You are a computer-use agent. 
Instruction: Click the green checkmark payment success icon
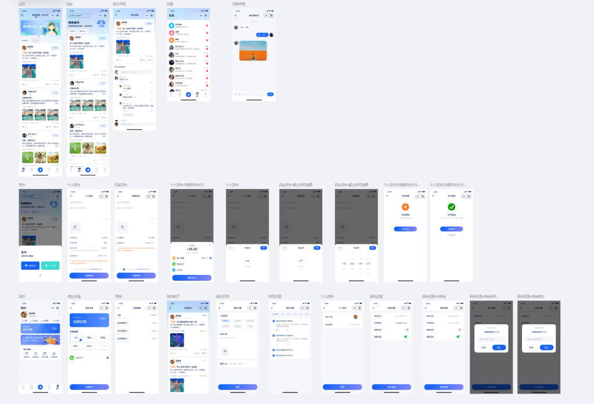point(451,207)
